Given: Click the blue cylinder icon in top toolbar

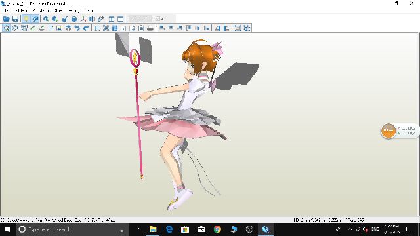Looking at the screenshot, I should [x=74, y=19].
